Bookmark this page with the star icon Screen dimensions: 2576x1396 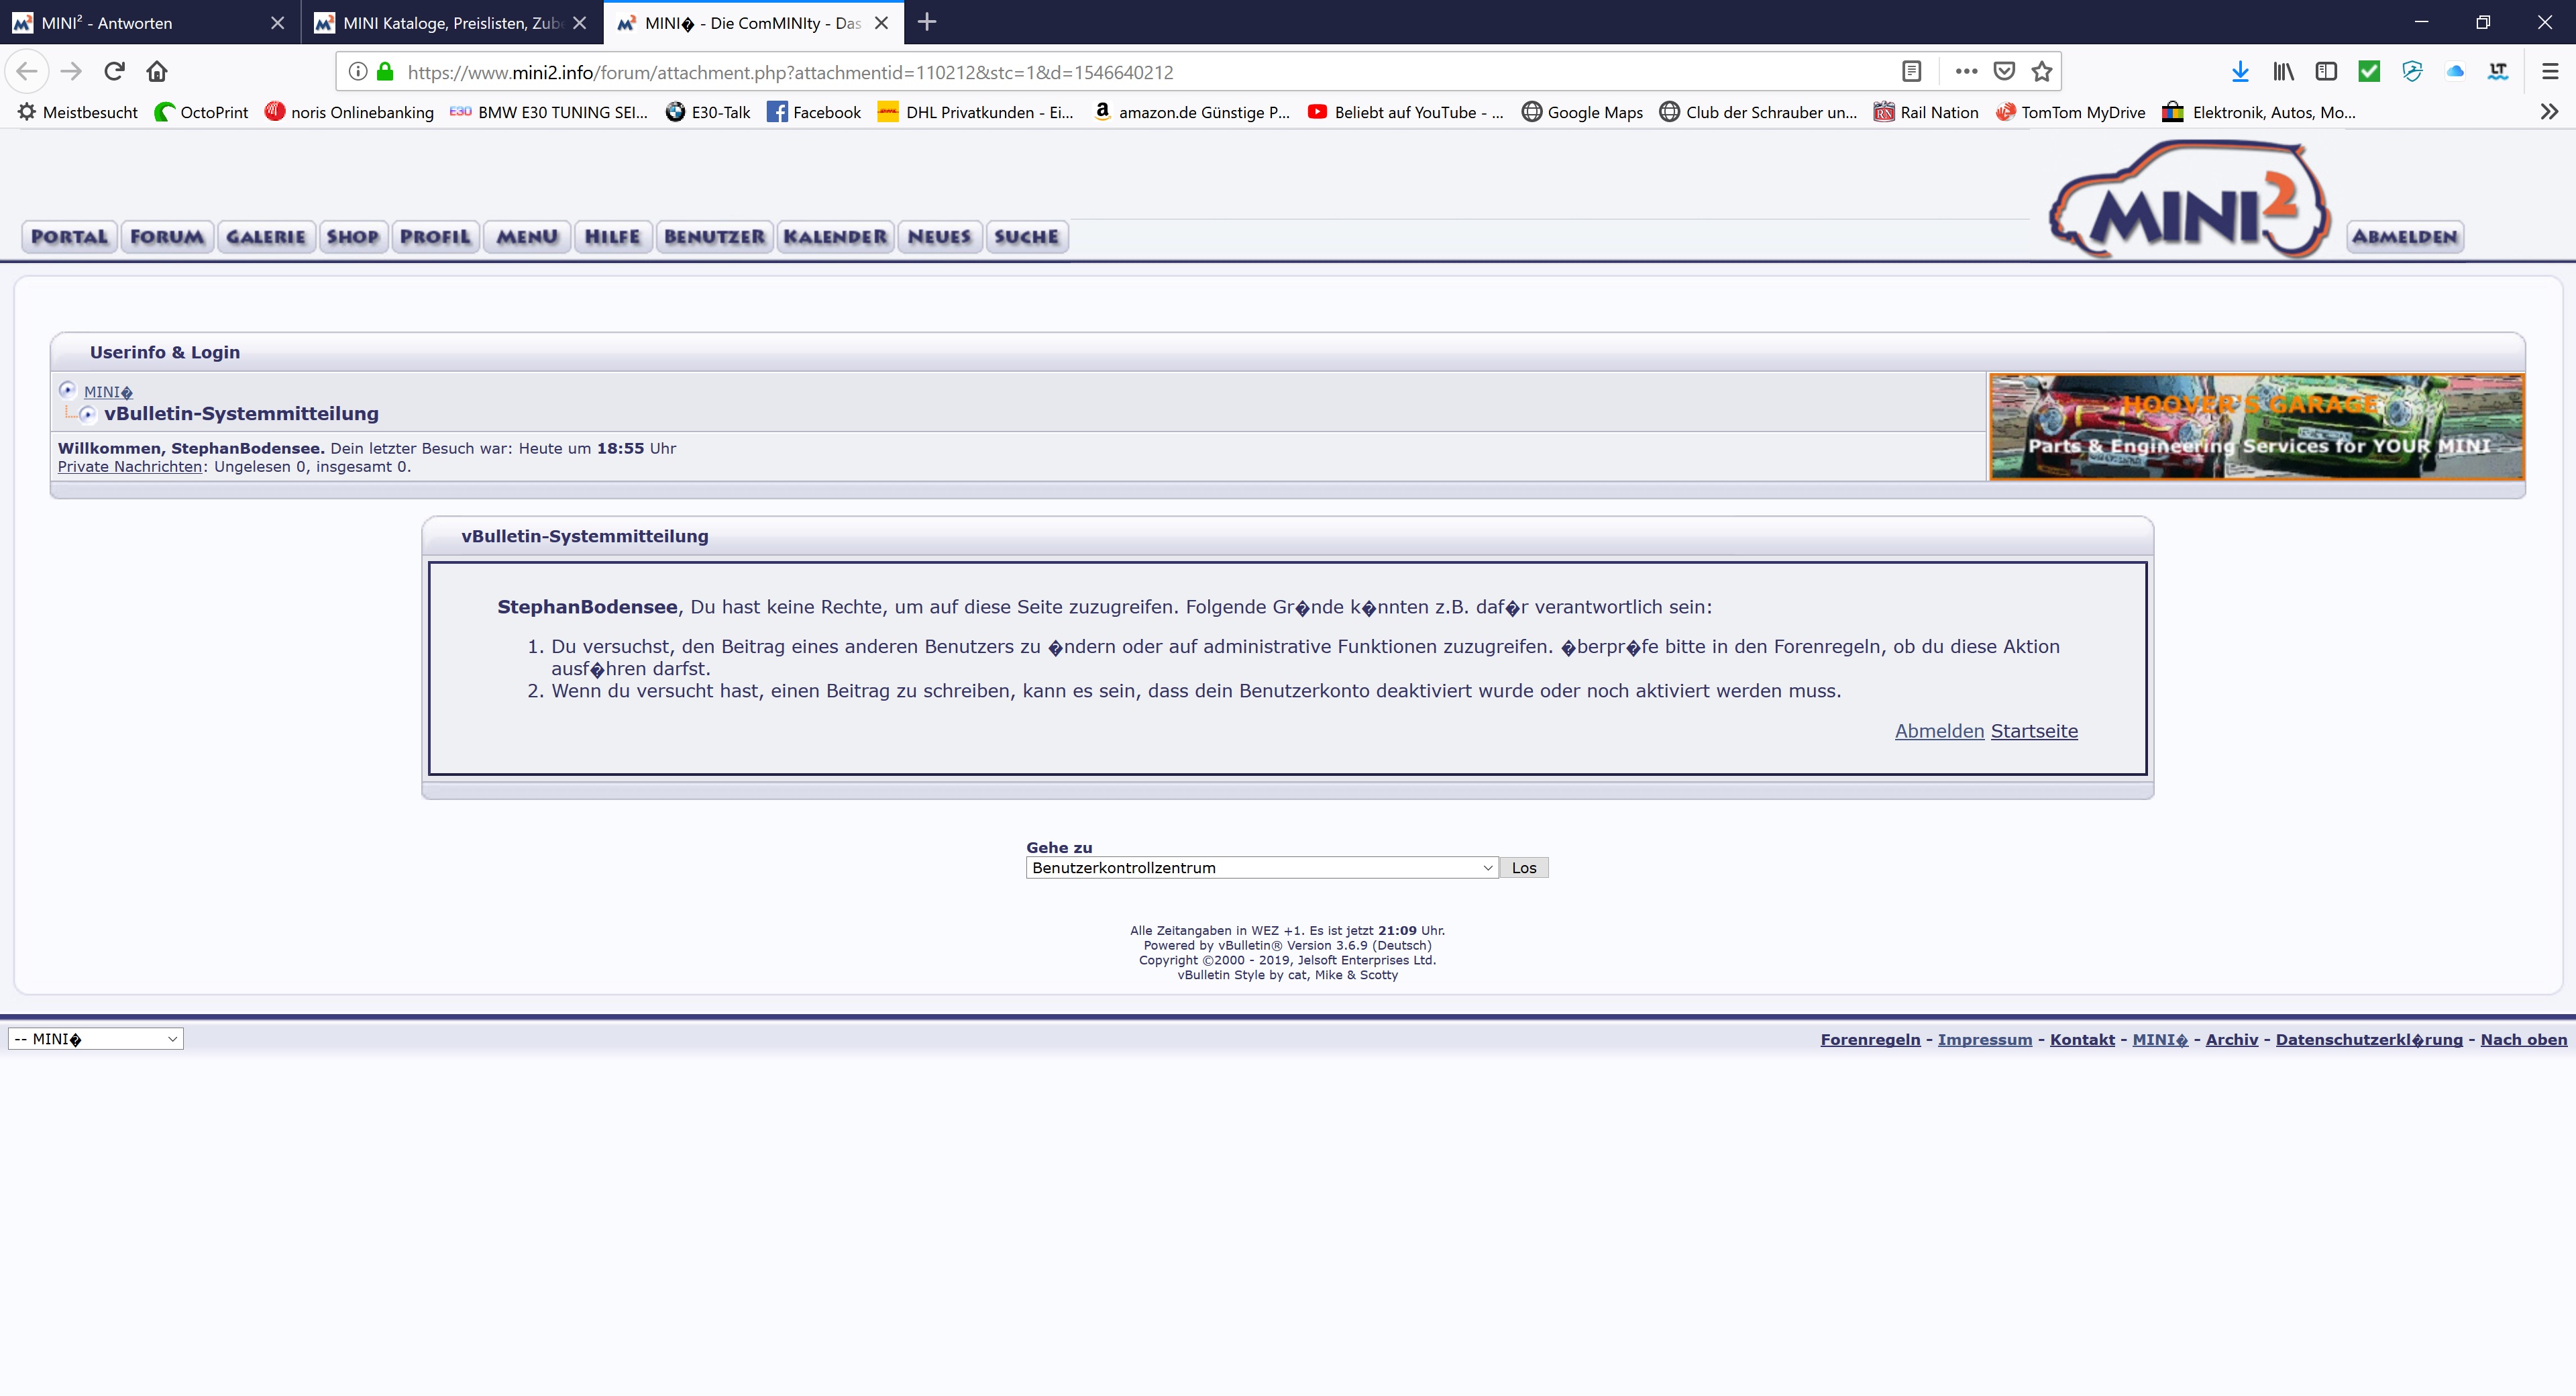pos(2041,71)
